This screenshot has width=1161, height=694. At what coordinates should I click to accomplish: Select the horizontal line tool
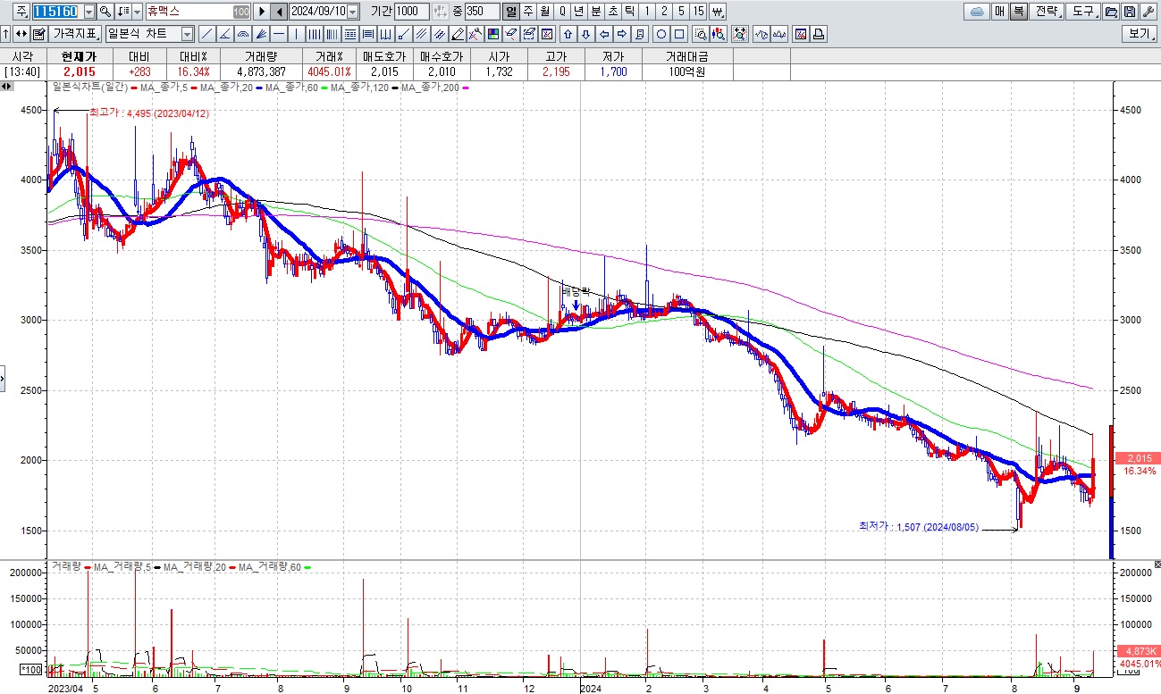[x=279, y=34]
